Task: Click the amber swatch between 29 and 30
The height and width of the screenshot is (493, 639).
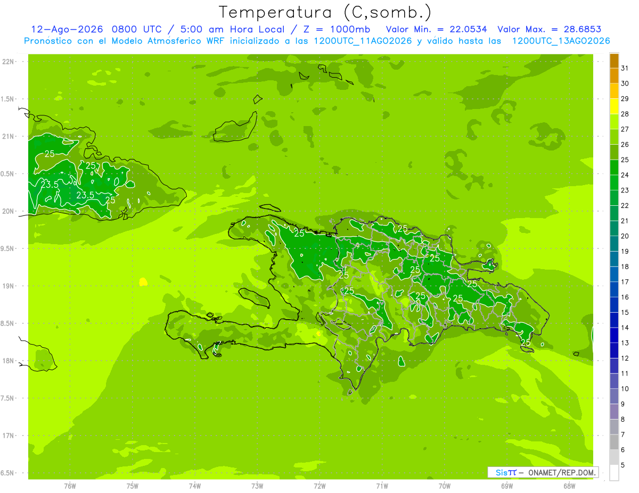Action: coord(614,91)
